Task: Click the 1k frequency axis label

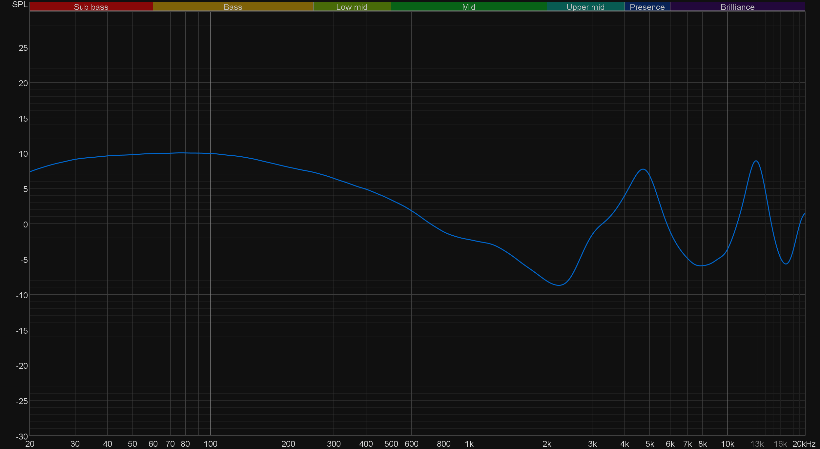Action: pyautogui.click(x=469, y=444)
